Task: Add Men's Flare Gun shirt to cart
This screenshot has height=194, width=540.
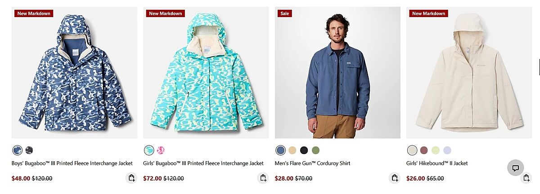Action: [x=395, y=178]
